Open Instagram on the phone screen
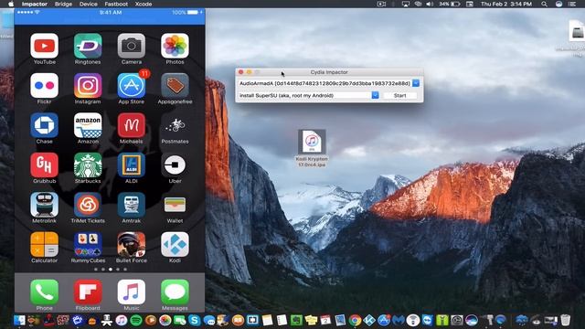585x329 pixels. (88, 85)
